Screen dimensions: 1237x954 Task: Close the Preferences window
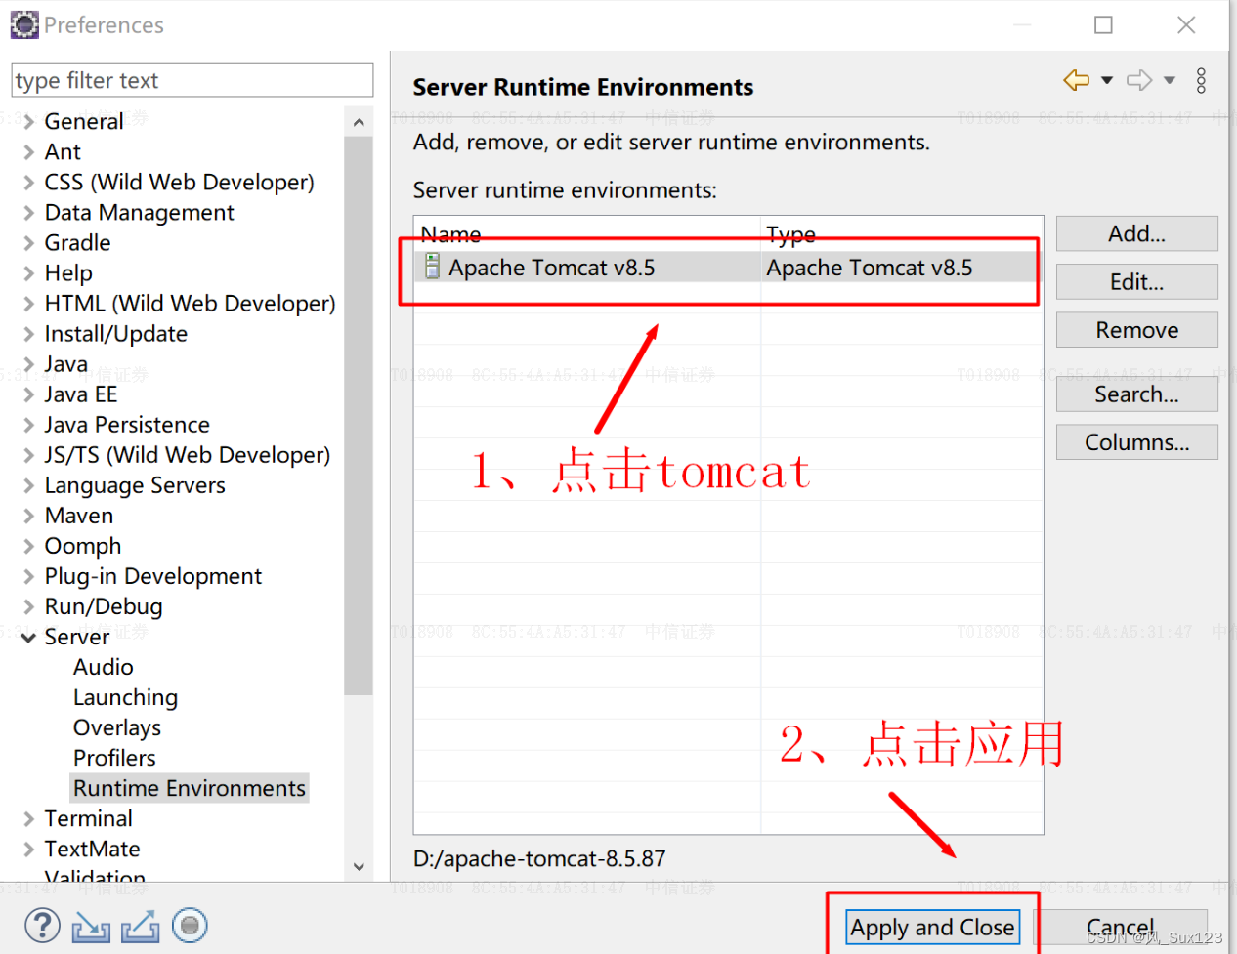coord(1186,24)
